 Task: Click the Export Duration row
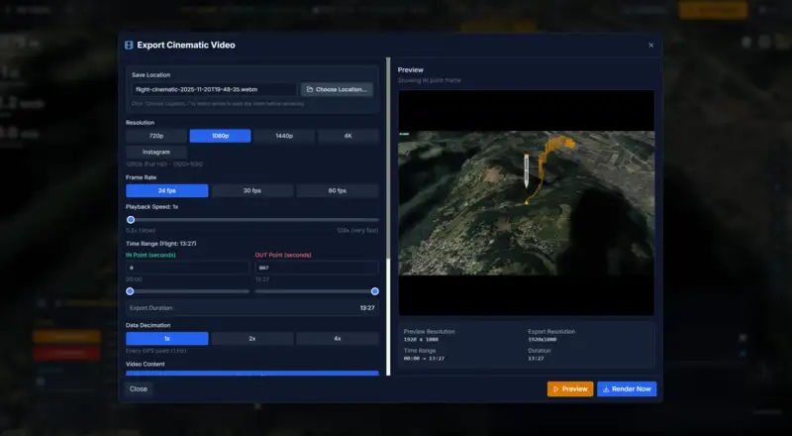252,308
